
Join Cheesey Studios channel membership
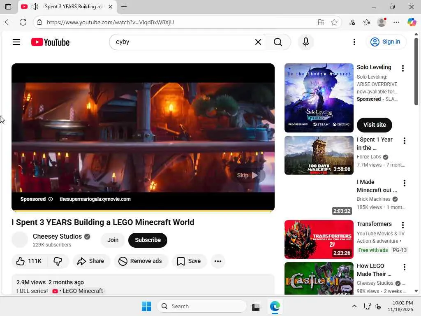(113, 240)
